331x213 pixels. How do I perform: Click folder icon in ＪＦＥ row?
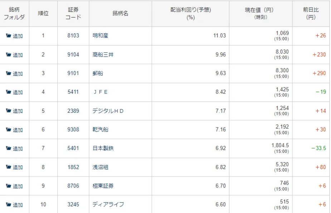[9, 92]
